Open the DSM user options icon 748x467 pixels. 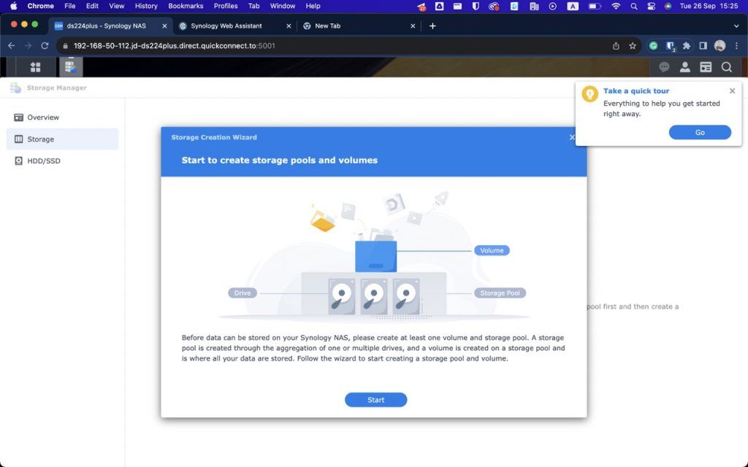(x=685, y=67)
